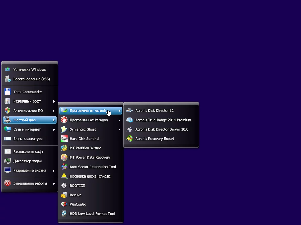The height and width of the screenshot is (225, 301).
Task: Expand the Программы от Acronis submenu arrow
Action: pyautogui.click(x=119, y=111)
